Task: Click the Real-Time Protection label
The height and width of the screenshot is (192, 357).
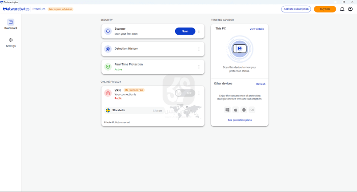Action: [128, 64]
